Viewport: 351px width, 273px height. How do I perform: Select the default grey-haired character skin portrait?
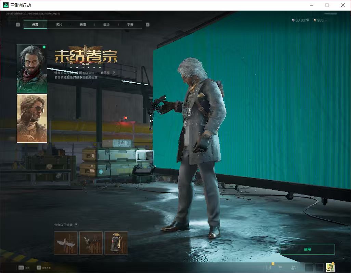click(x=32, y=69)
